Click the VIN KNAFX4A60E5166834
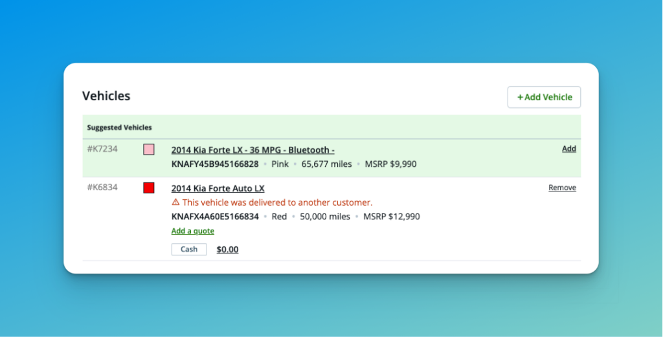This screenshot has width=663, height=337. (x=215, y=217)
